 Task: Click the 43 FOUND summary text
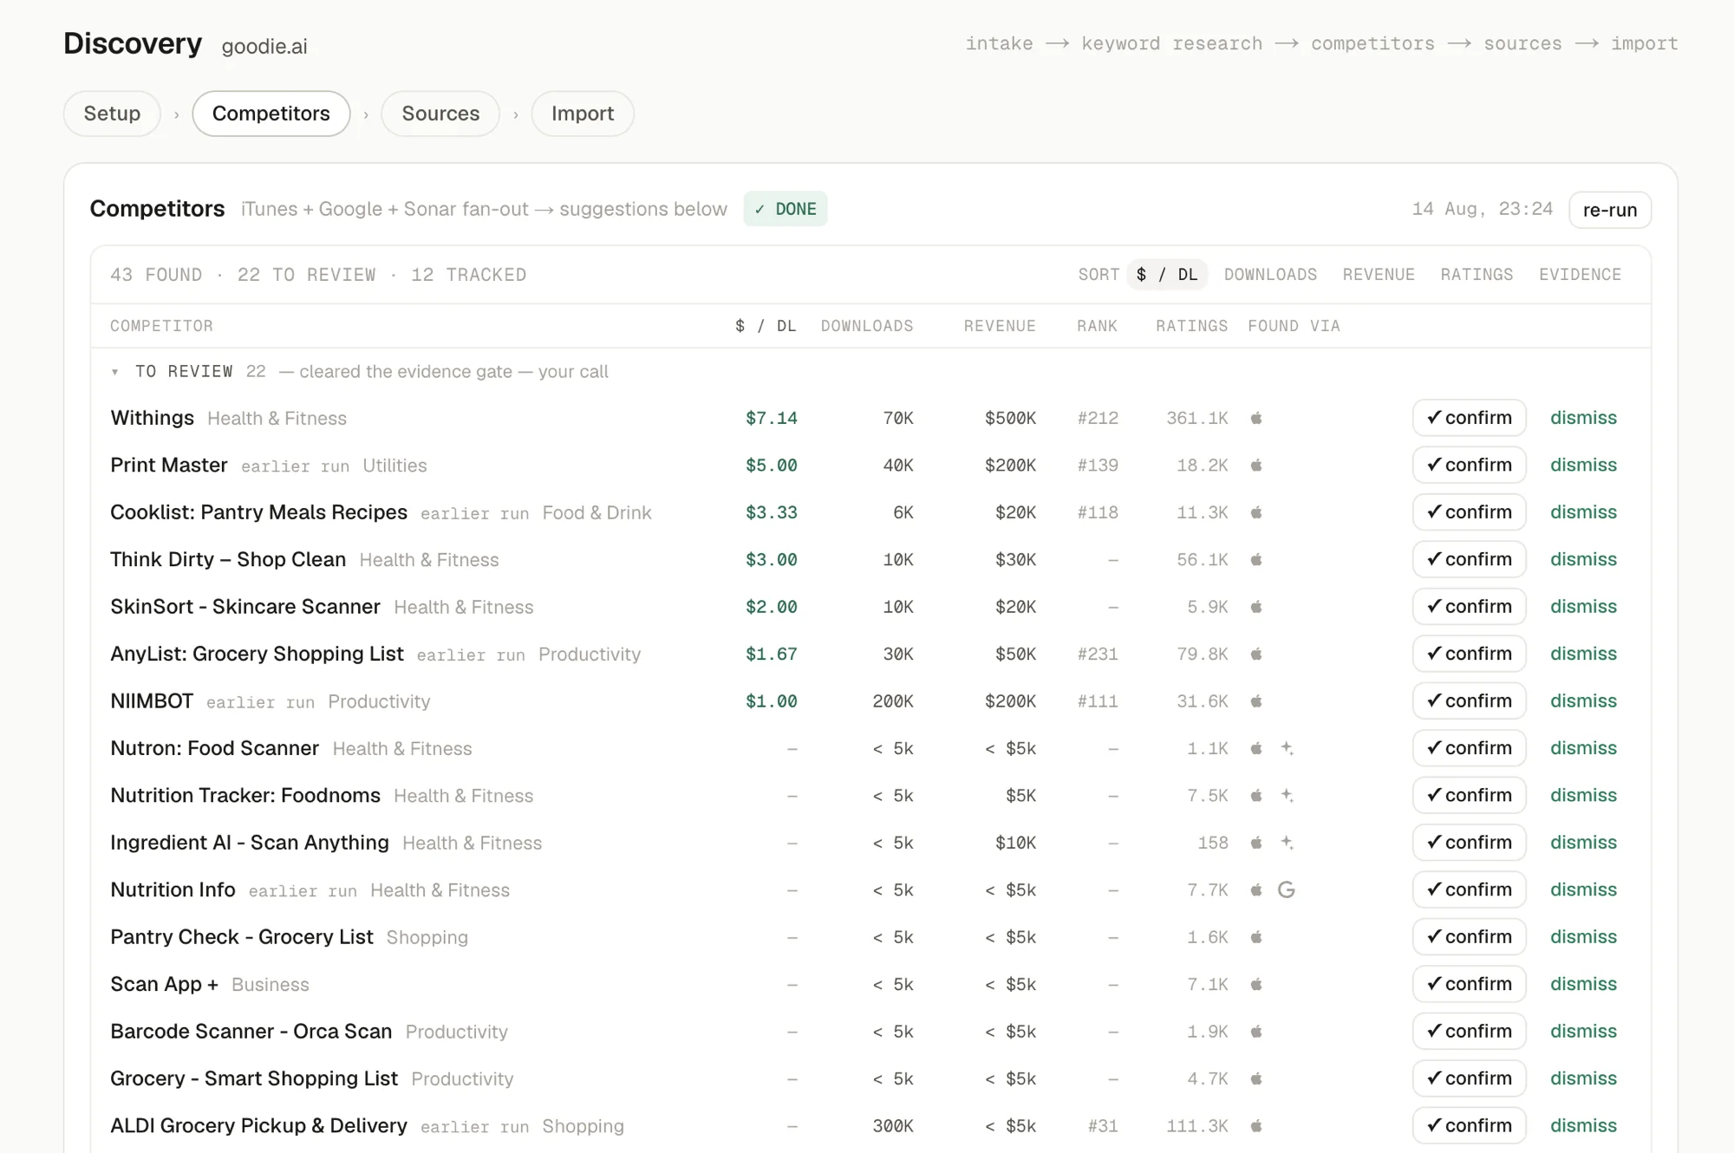(156, 275)
